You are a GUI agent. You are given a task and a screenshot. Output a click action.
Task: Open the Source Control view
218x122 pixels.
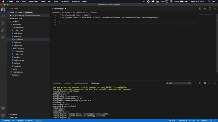3,23
